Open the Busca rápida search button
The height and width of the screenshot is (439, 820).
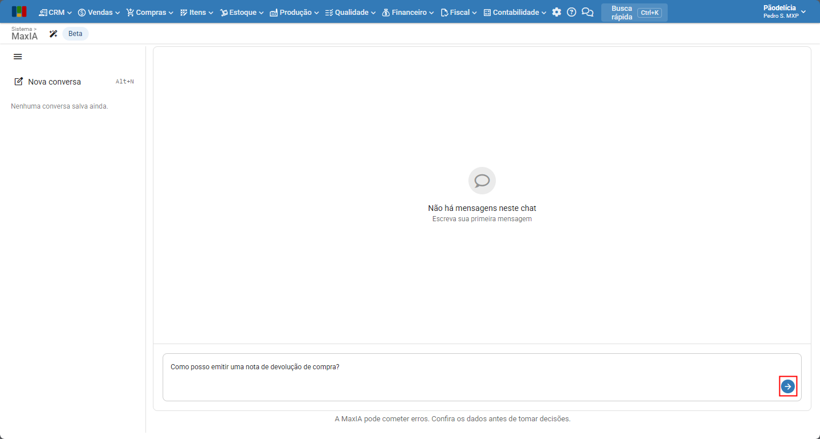[634, 13]
